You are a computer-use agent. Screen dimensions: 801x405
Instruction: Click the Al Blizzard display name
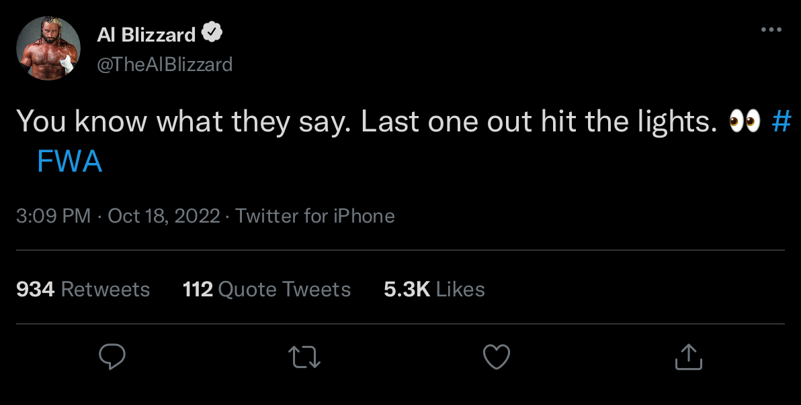coord(146,34)
